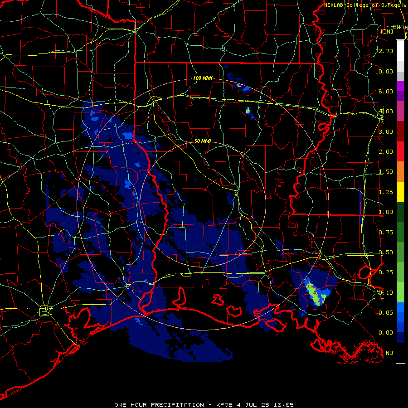Select the orange swatch in color scale
408x408 pixels.
[x=400, y=172]
